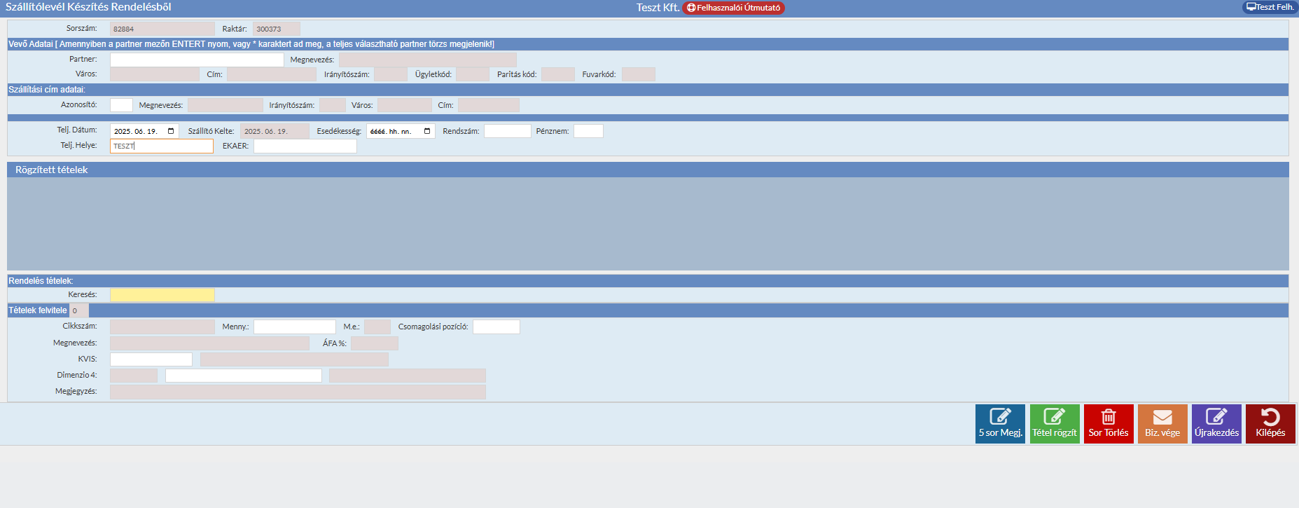1299x508 pixels.
Task: Click the EKAER input field
Action: click(305, 146)
